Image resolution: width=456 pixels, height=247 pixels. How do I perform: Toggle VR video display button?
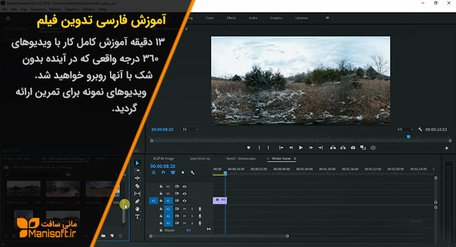[373, 147]
